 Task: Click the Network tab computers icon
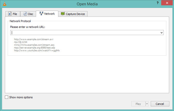pyautogui.click(x=41, y=13)
